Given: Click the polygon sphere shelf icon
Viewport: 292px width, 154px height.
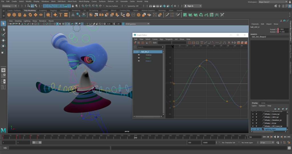Looking at the screenshot, I should tap(9, 15).
